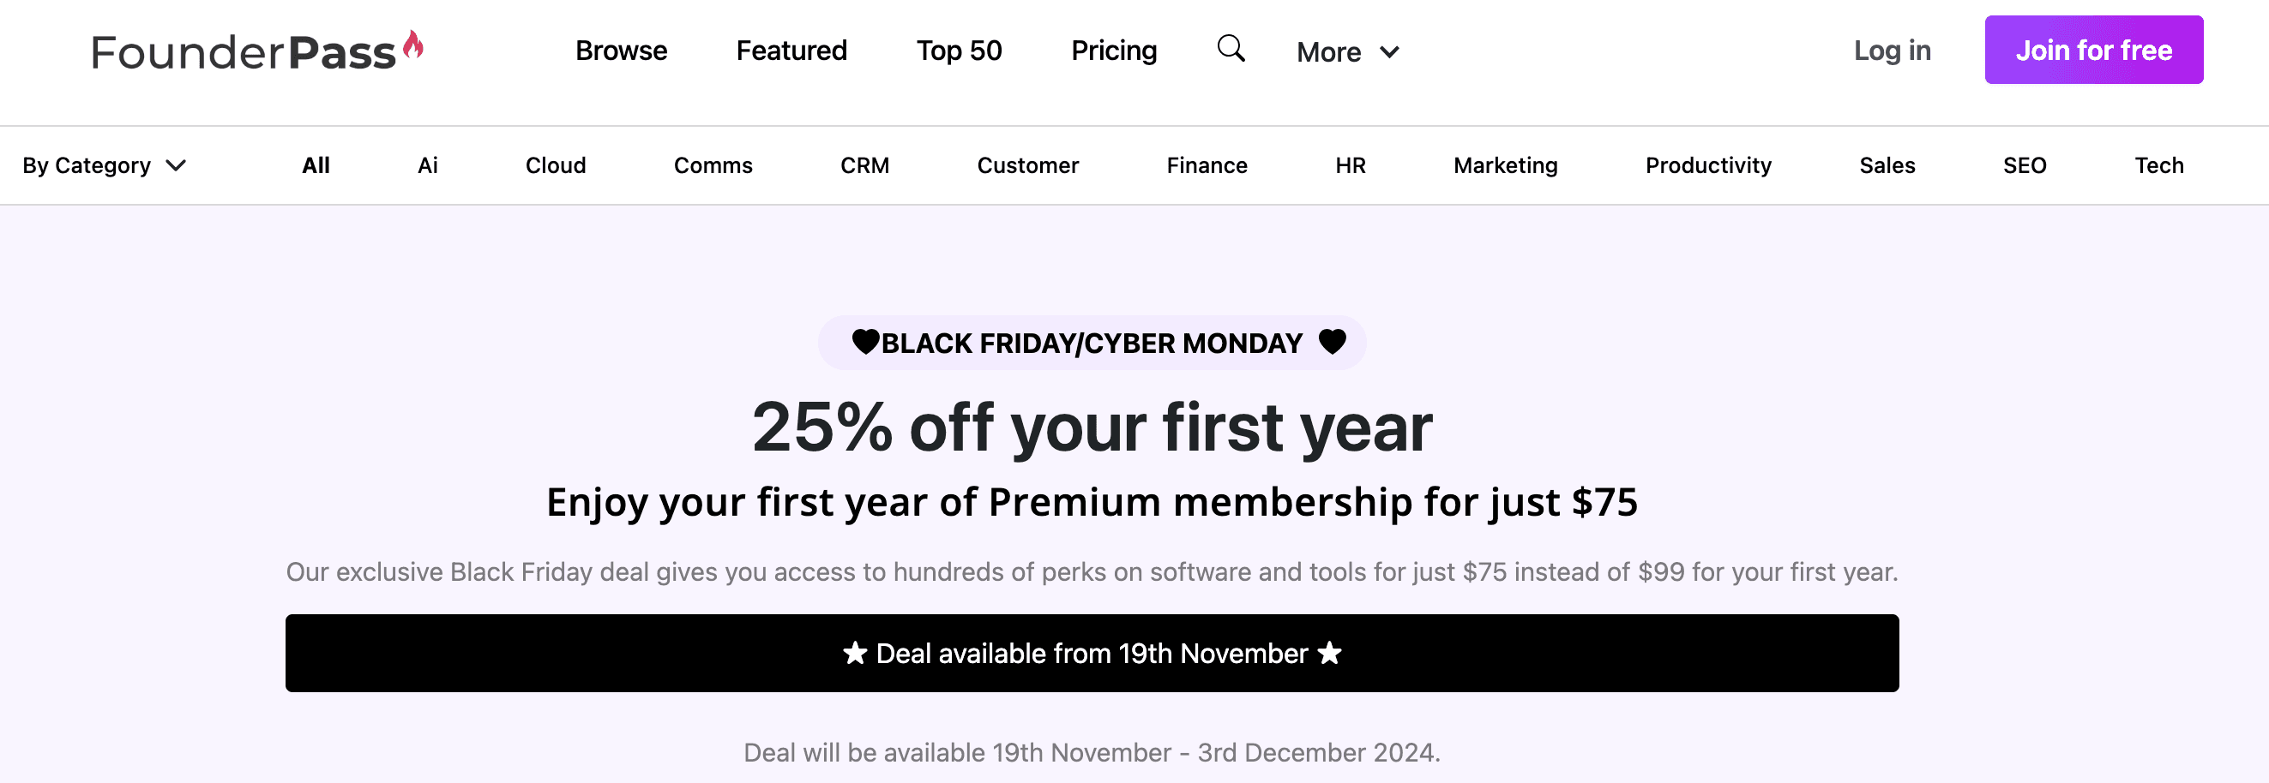Open the By Category dropdown
This screenshot has width=2269, height=783.
point(104,165)
